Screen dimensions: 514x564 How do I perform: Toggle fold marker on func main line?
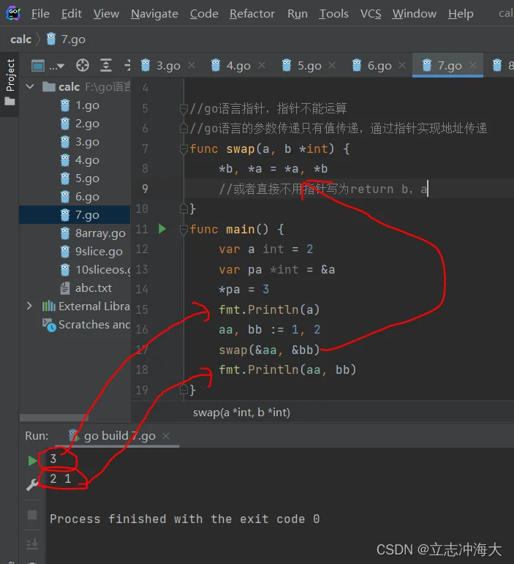coord(184,229)
